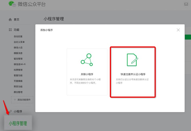Open 自动回复 in the sidebar
Viewport: 191px width, 131px height.
point(18,36)
